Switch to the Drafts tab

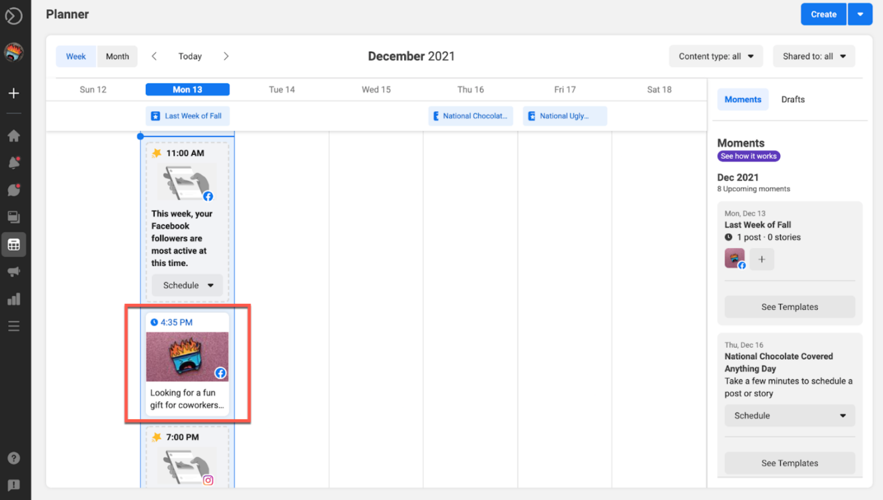coord(793,99)
